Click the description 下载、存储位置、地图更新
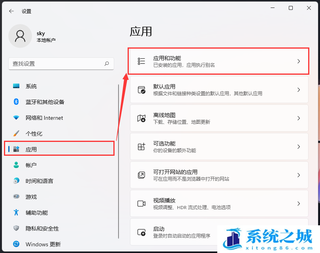The image size is (320, 253). tap(182, 122)
